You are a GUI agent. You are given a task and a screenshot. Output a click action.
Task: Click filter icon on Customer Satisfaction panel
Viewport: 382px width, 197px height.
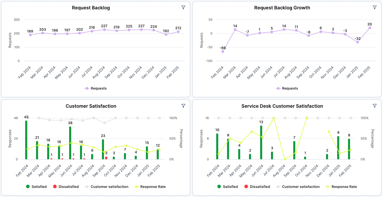183,106
